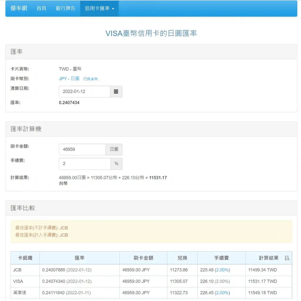Screen dimensions: 301x301
Task: Click the VISA row 226.10 (2.00%) fee cell
Action: 222,281
